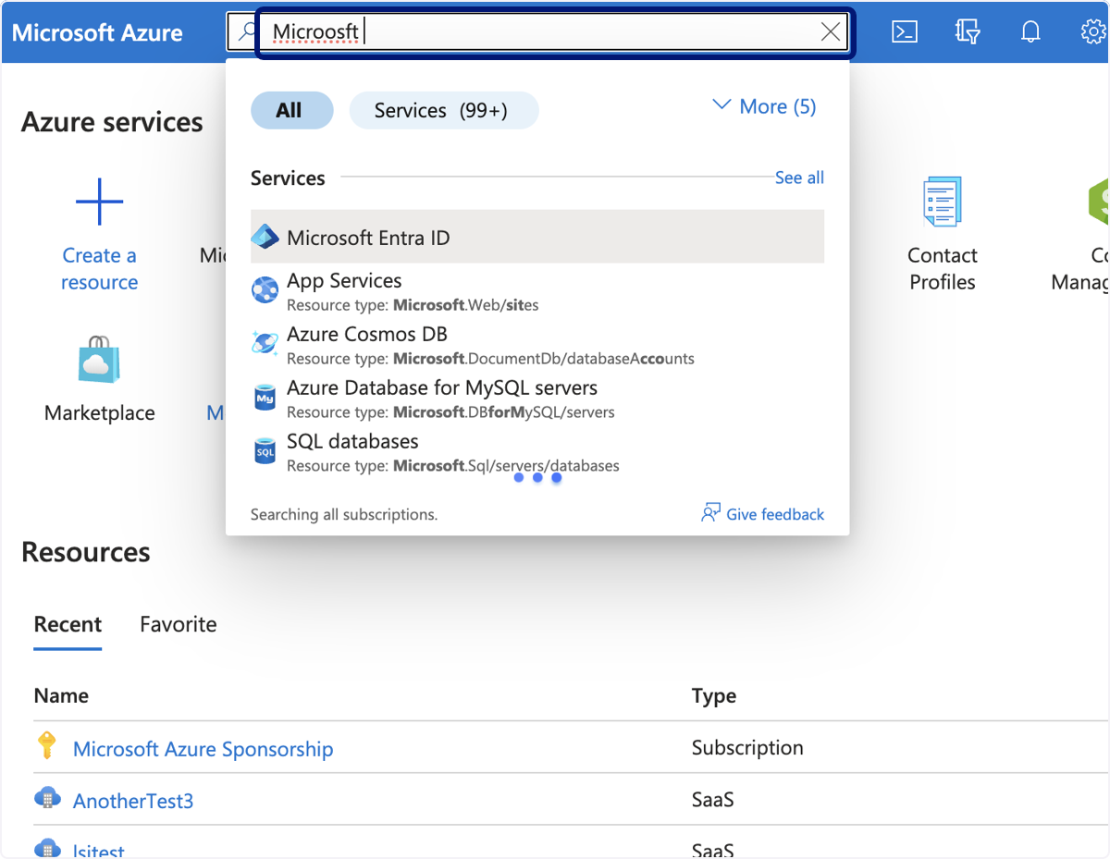Click the Give feedback person icon
This screenshot has width=1110, height=859.
coord(710,513)
